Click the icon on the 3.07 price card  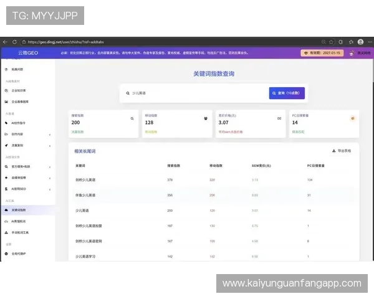[x=279, y=118]
